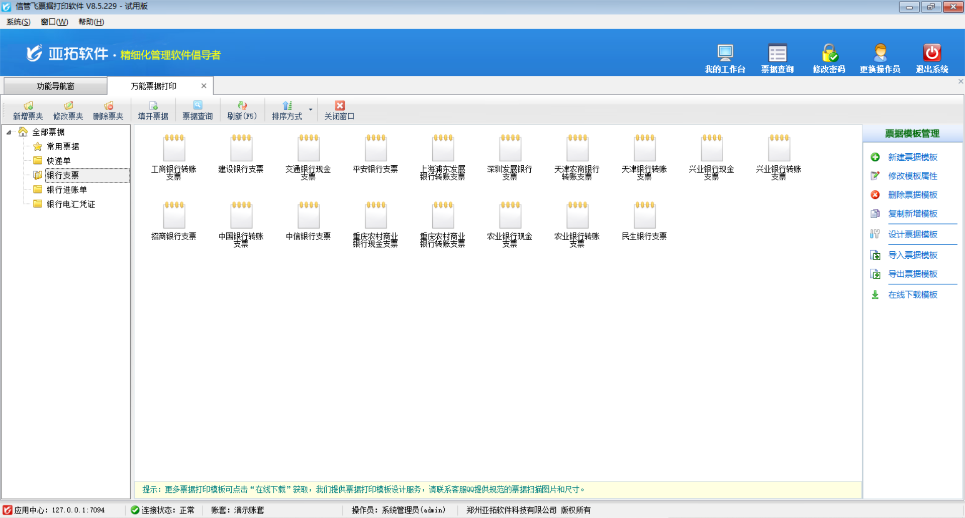Screen dimensions: 965x518
Task: Open the 系统(S) menu
Action: coord(18,22)
